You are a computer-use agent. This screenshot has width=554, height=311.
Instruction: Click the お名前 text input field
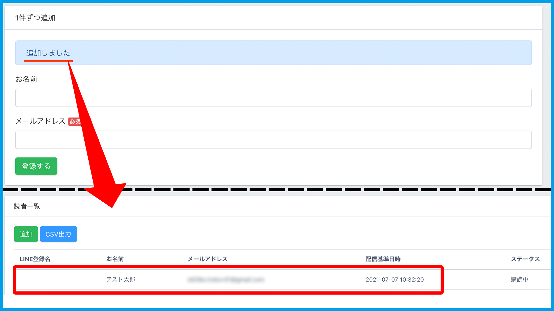pos(273,98)
